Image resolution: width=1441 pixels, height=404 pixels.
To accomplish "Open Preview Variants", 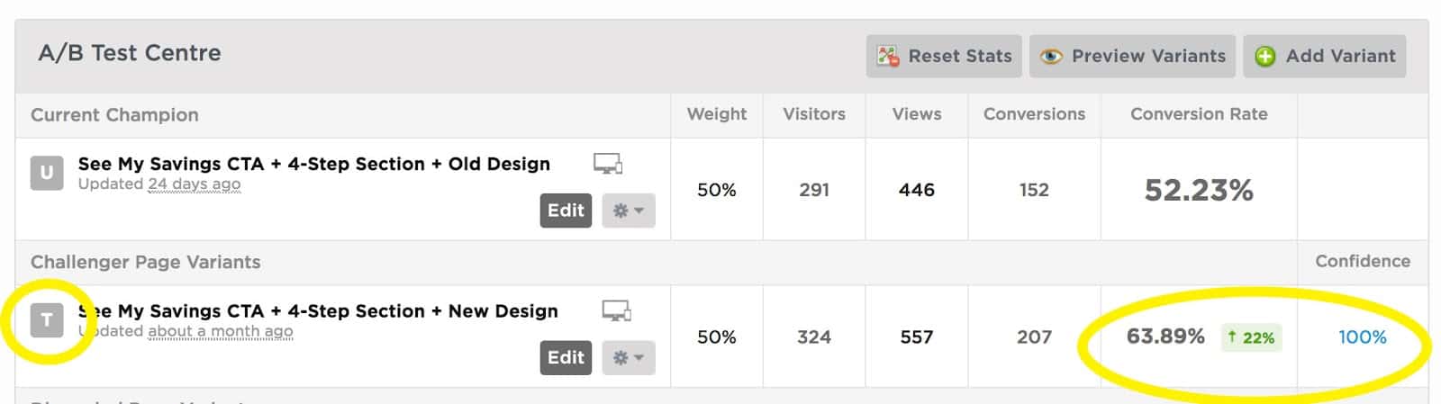I will click(1133, 56).
